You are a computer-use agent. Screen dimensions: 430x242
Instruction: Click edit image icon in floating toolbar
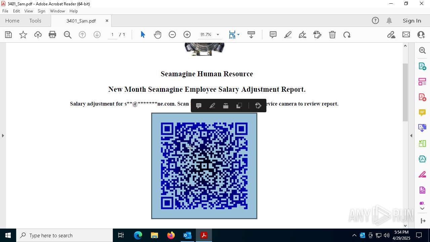(258, 106)
